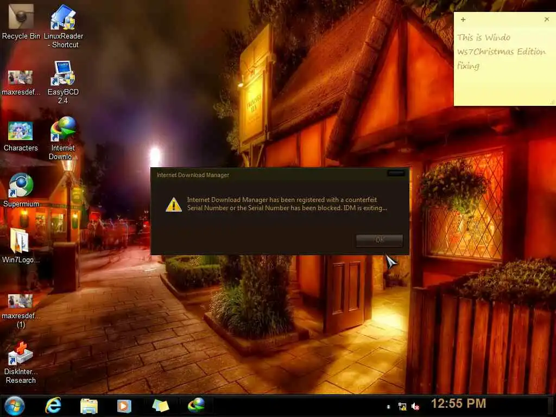Click the Internet Download Manager dialog title
The height and width of the screenshot is (417, 556).
193,175
